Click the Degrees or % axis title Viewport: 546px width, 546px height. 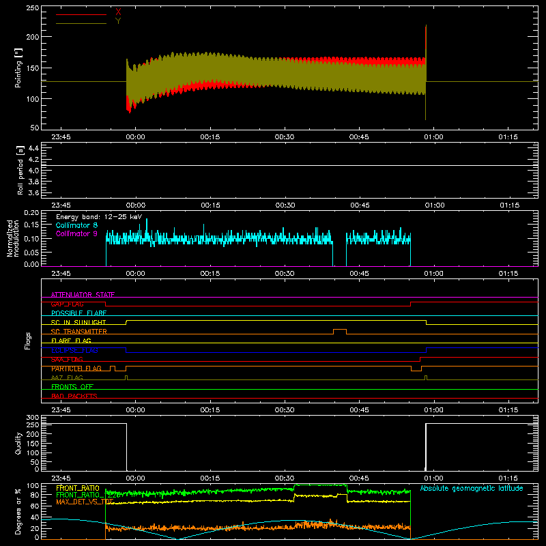click(18, 511)
